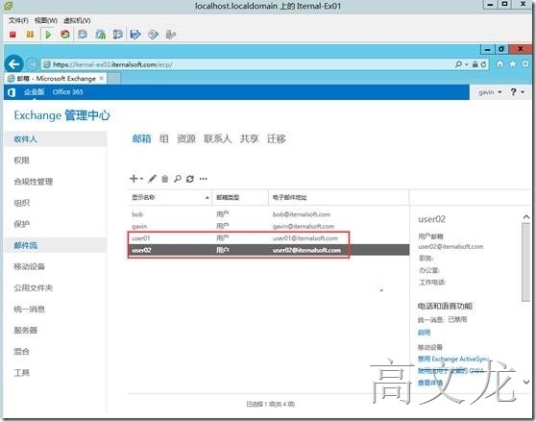Click the mailbox search magnifier icon

178,179
